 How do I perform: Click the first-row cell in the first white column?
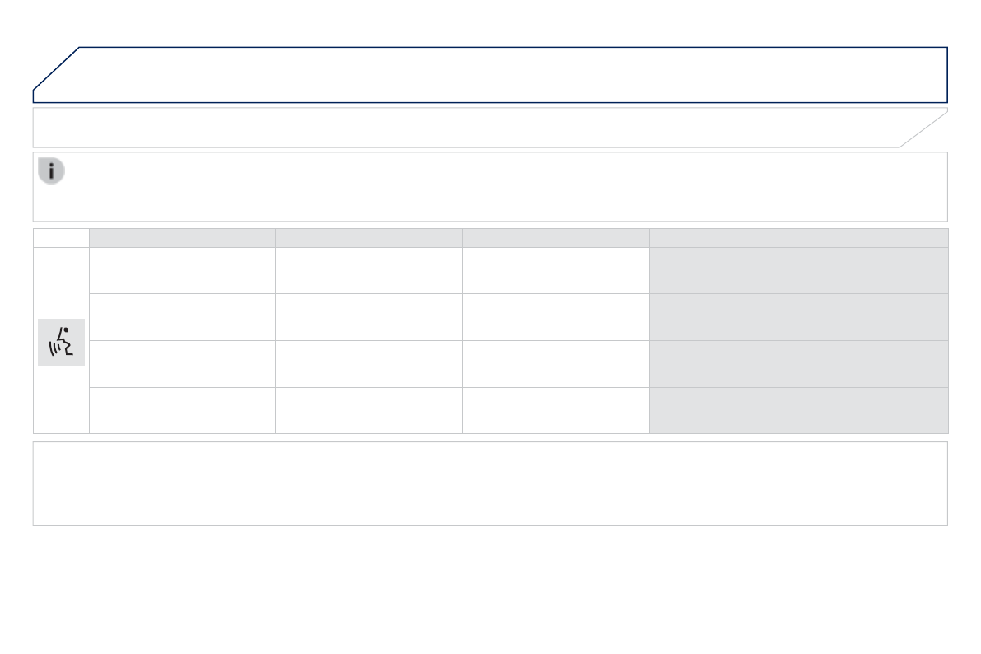pos(182,270)
